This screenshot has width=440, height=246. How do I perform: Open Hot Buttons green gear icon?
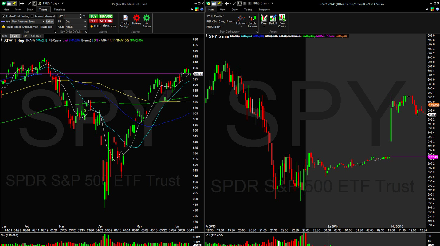(x=147, y=18)
